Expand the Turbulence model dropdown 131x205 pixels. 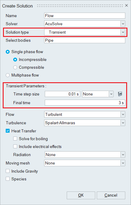[123, 123]
